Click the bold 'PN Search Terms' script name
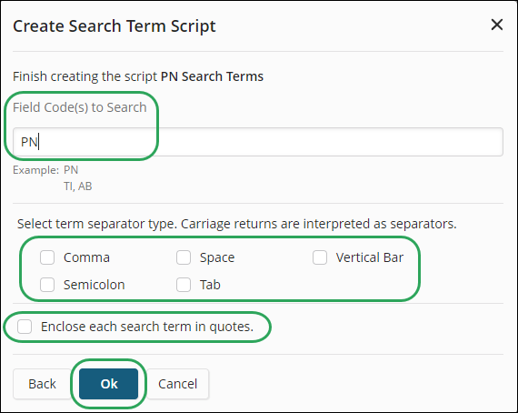This screenshot has width=518, height=413. coord(212,76)
